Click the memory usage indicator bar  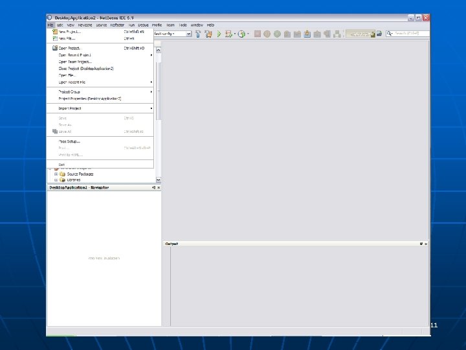point(361,34)
